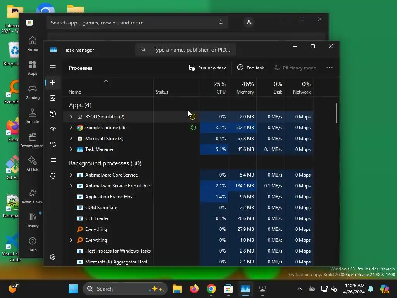Open File Explorer from the taskbar
This screenshot has height=298, width=397.
pos(177,289)
